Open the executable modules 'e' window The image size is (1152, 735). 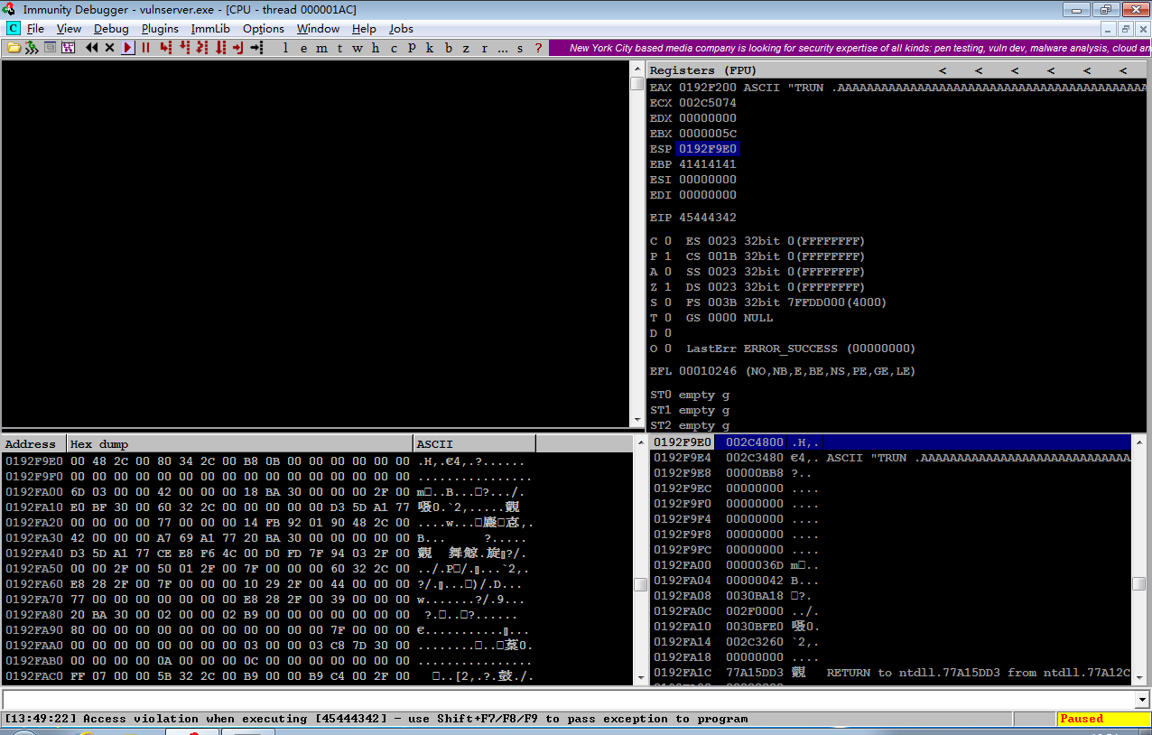[x=303, y=48]
